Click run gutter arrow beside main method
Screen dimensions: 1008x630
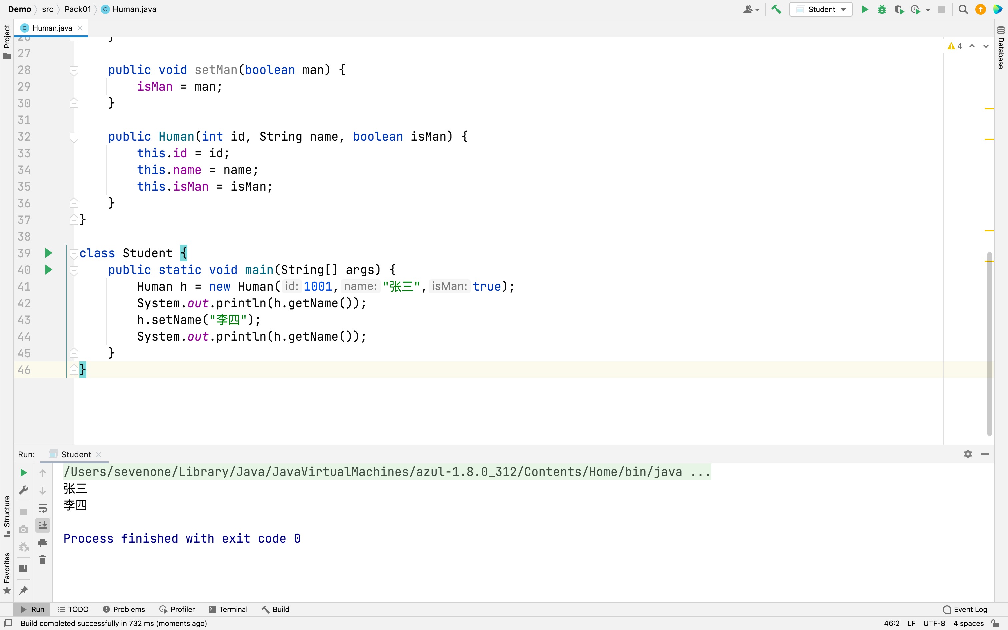coord(48,270)
